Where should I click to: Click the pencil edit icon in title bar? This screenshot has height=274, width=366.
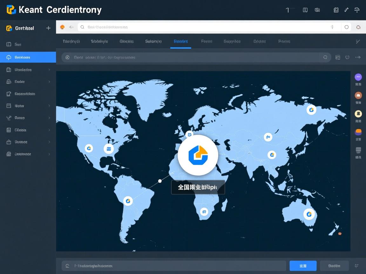coord(346,10)
